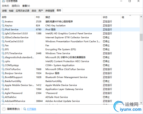Click the gear icon beside BcmBtRSupport

coord(3,77)
